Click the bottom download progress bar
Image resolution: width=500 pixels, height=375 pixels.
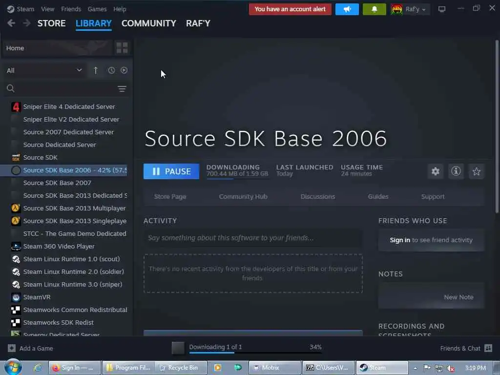click(x=255, y=353)
